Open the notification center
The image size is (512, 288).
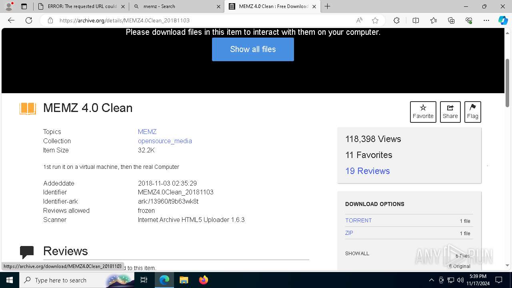[x=499, y=280]
